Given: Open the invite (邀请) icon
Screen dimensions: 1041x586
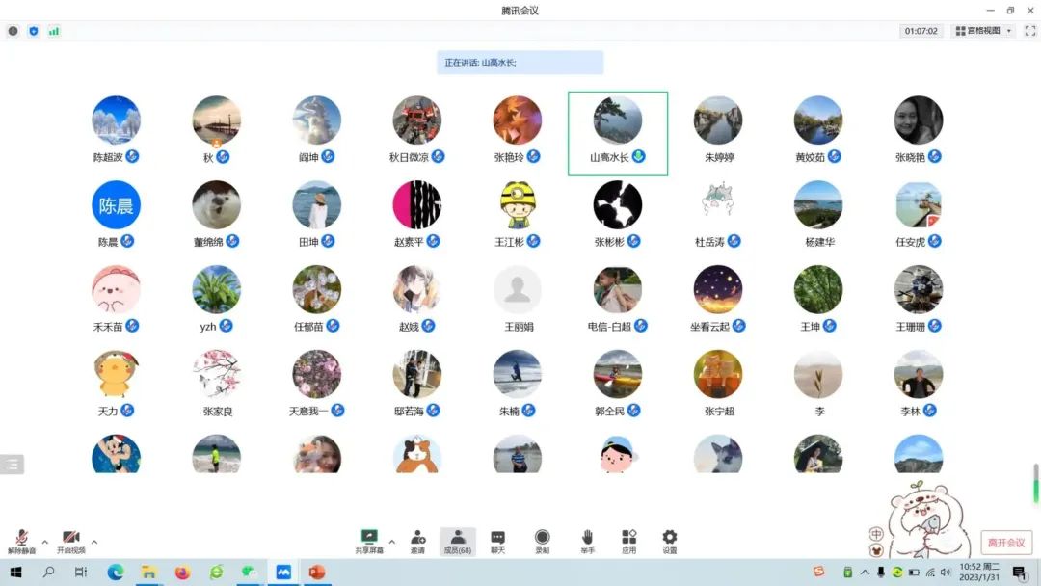Looking at the screenshot, I should 417,538.
